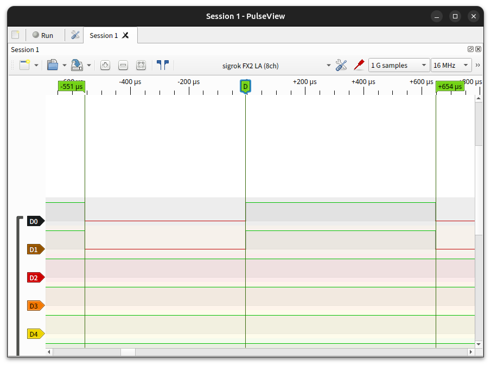This screenshot has height=366, width=491.
Task: Zoom in on the waveform
Action: (x=105, y=65)
